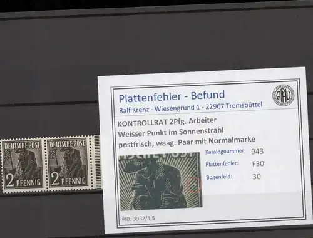The image size is (313, 238).
Task: Click the 'Plattenfehler - Befund' heading
Action: coord(172,96)
